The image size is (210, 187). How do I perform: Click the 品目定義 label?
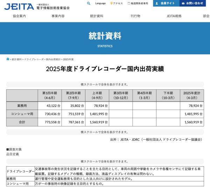13,154
